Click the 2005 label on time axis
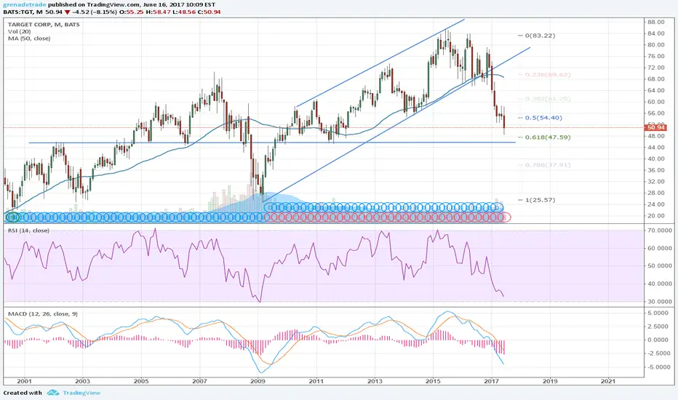This screenshot has height=400, width=678. point(141,381)
